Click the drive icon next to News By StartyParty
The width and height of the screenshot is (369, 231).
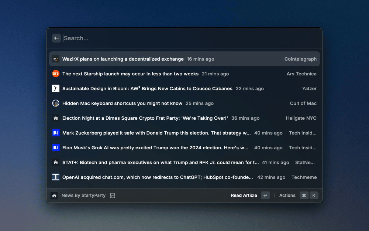click(x=113, y=196)
